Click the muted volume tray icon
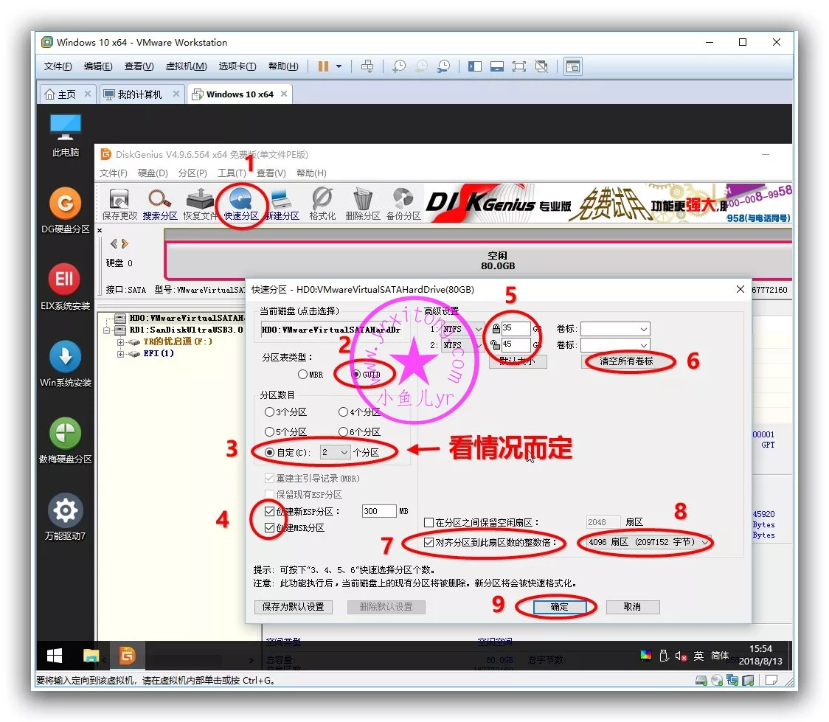Image resolution: width=829 pixels, height=722 pixels. coord(681,656)
